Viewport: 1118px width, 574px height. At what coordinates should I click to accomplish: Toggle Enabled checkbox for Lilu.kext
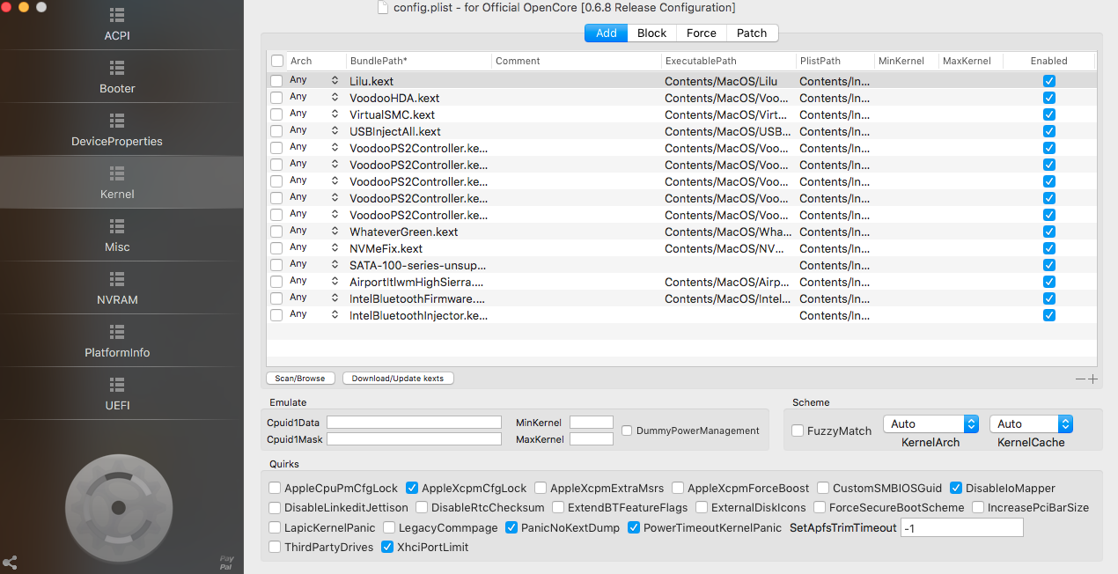[1048, 81]
